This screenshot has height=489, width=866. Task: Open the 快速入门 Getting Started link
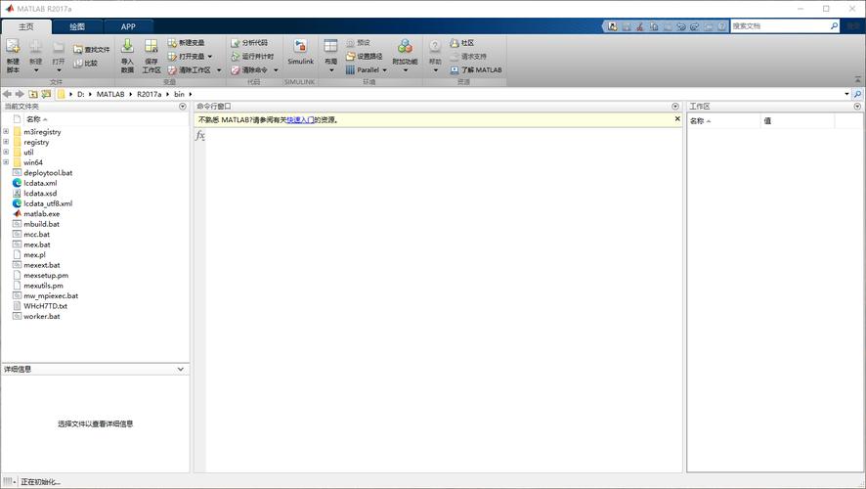(x=300, y=119)
